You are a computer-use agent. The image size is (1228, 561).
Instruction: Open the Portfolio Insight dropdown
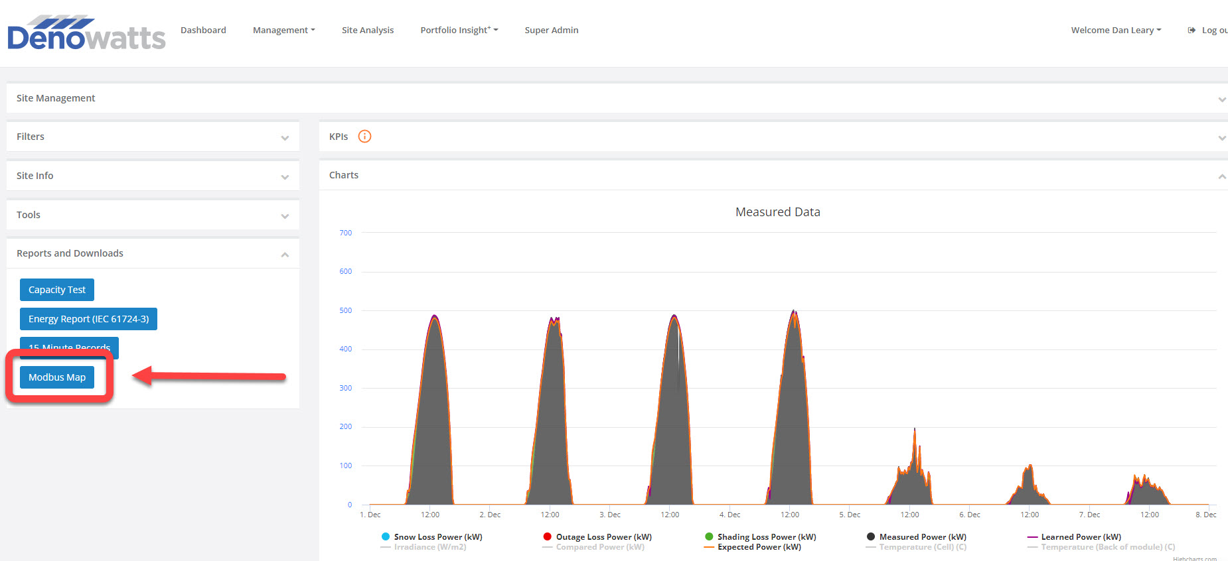[x=459, y=31]
